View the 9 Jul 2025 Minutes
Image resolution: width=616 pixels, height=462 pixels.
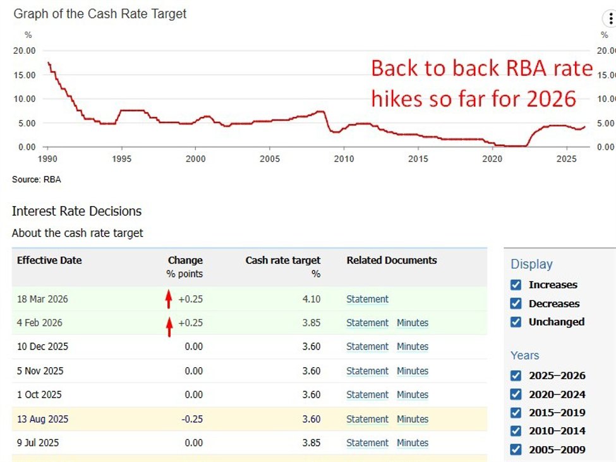coord(412,443)
